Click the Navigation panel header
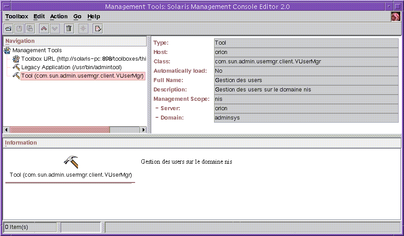This screenshot has height=236, width=404. (75, 41)
